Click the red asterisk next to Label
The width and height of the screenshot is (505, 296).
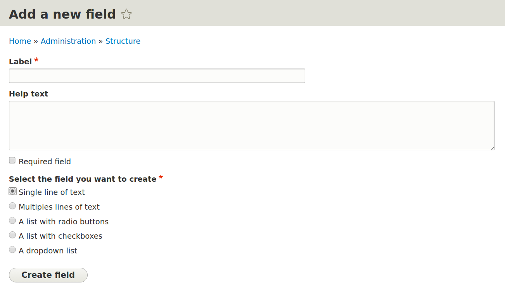click(36, 60)
